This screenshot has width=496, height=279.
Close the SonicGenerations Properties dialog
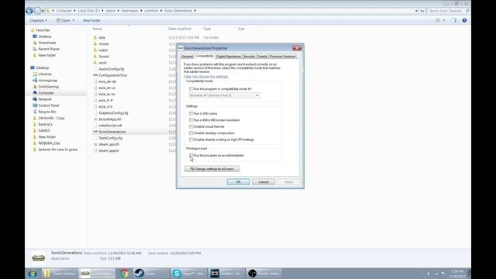tap(297, 48)
